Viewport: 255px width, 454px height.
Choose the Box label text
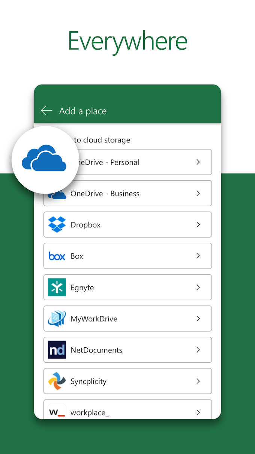77,256
